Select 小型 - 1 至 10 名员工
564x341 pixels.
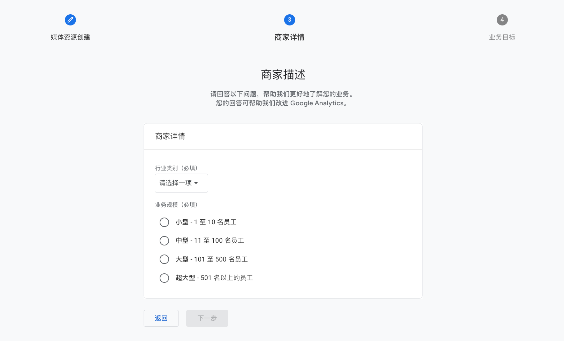pyautogui.click(x=164, y=222)
